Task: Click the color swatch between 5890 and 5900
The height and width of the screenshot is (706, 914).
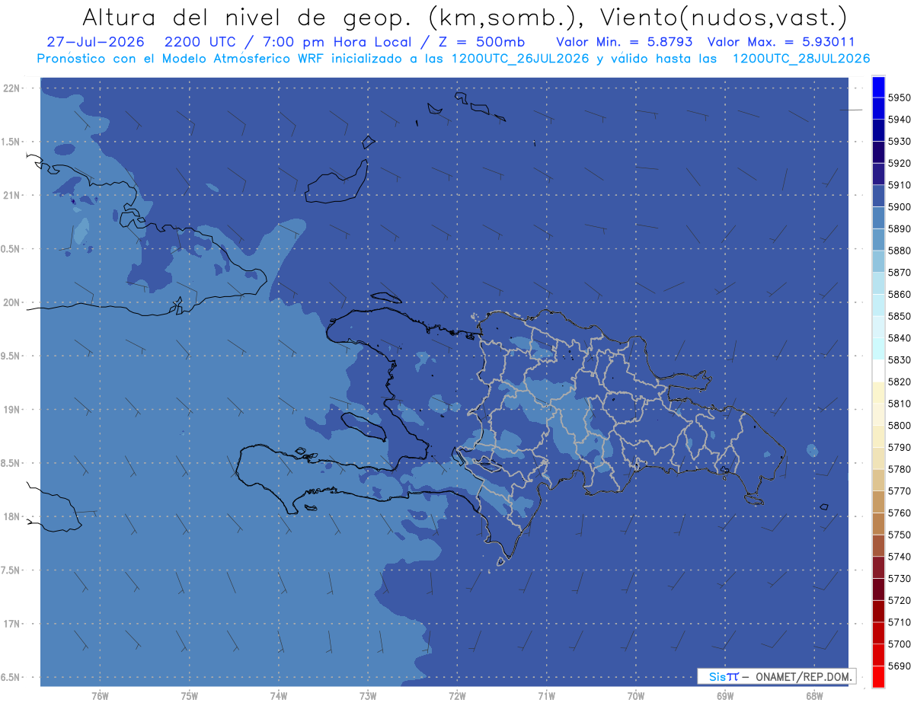Action: (x=877, y=218)
